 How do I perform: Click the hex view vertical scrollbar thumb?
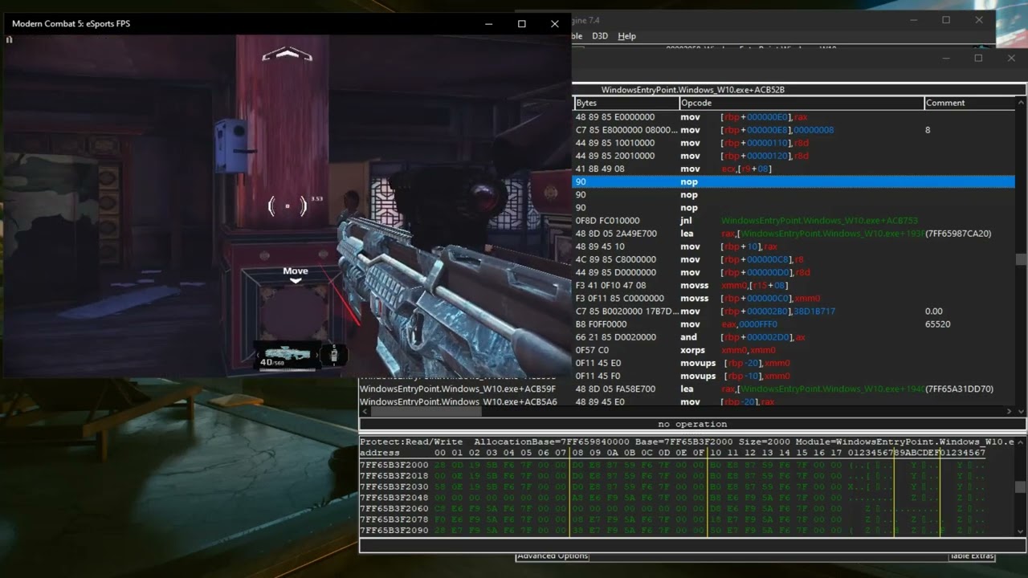1021,486
